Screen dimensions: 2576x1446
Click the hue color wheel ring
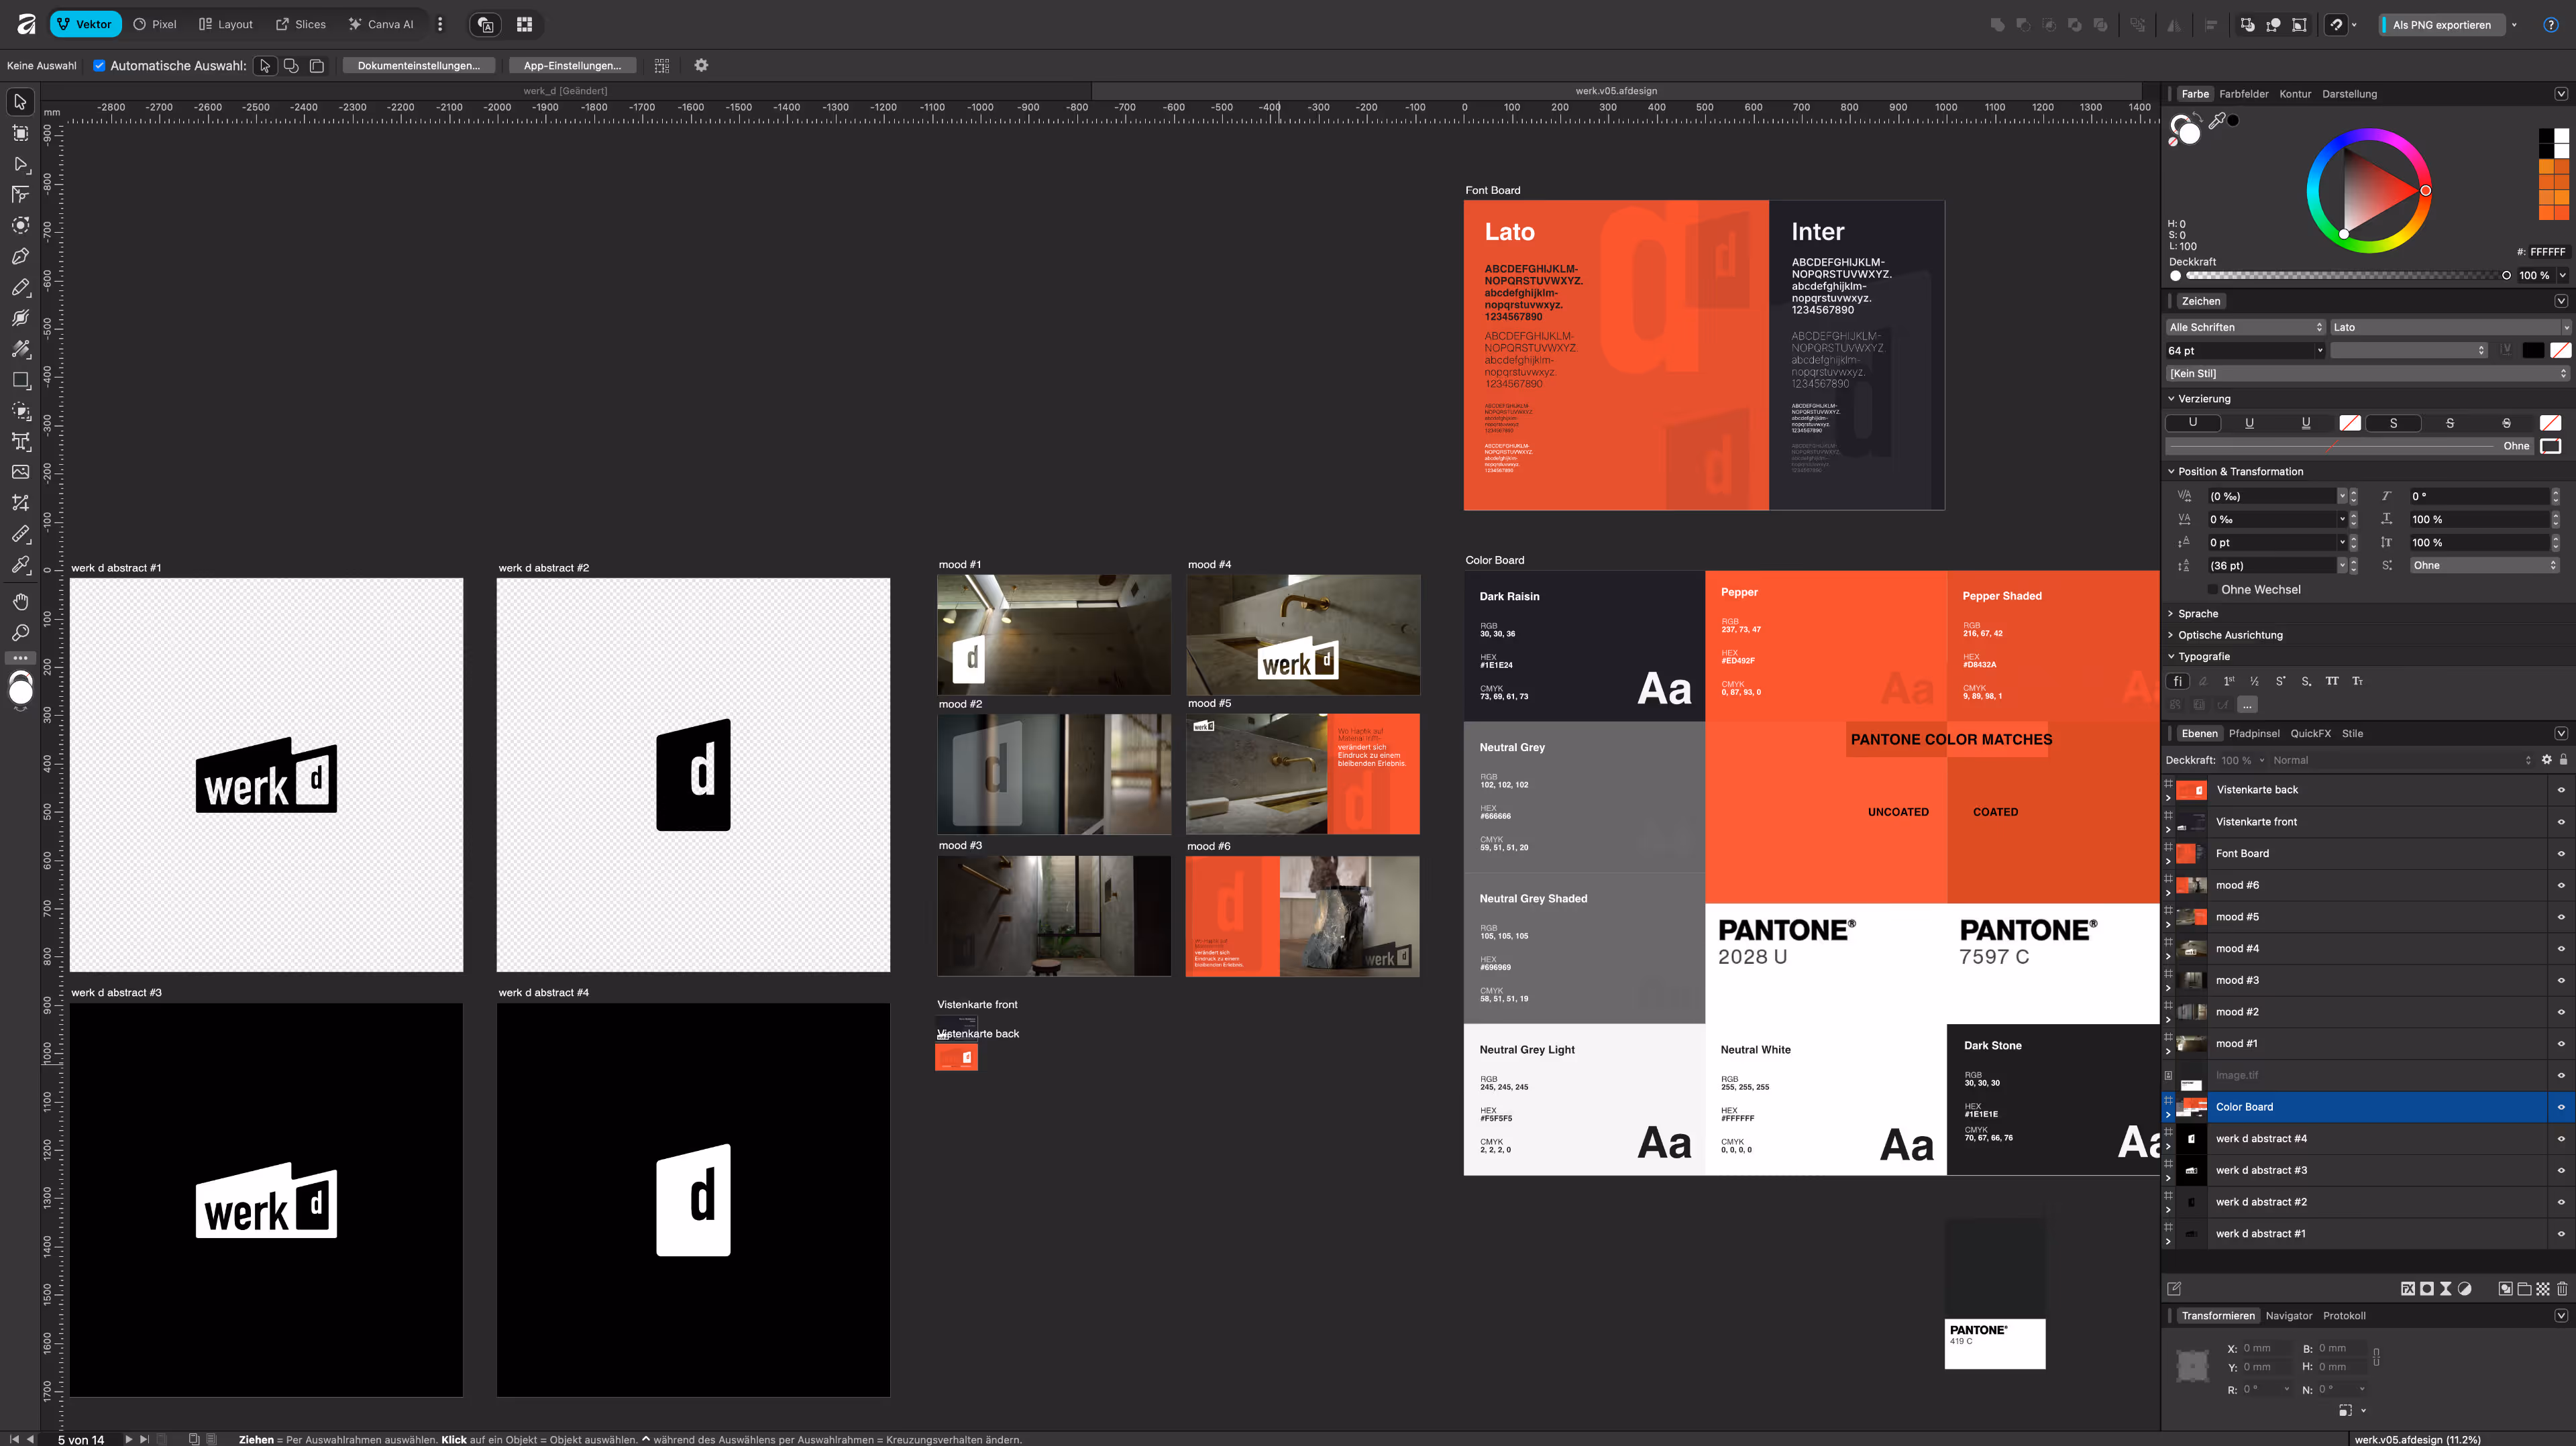(2369, 134)
